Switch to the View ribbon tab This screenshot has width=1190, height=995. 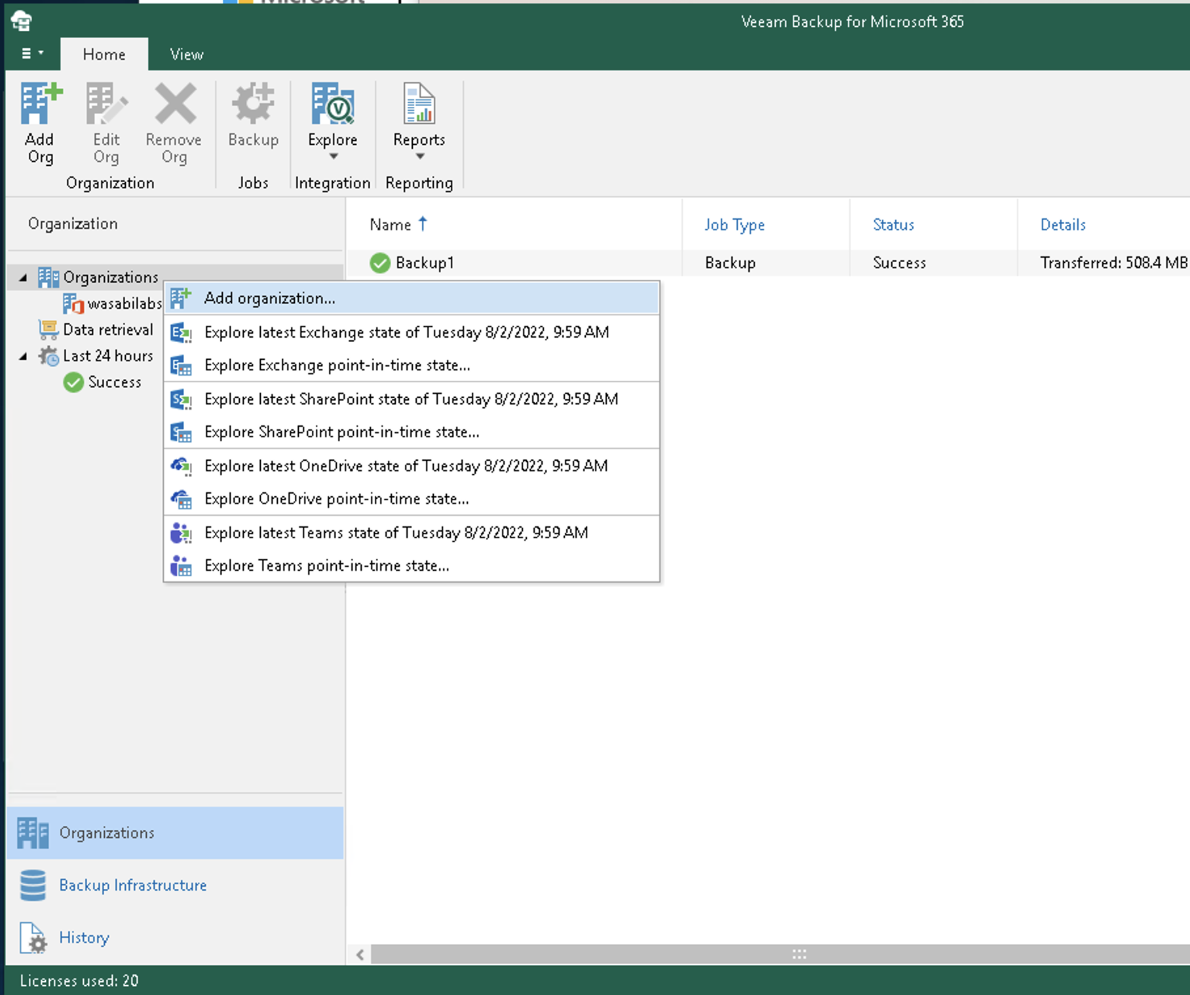187,54
